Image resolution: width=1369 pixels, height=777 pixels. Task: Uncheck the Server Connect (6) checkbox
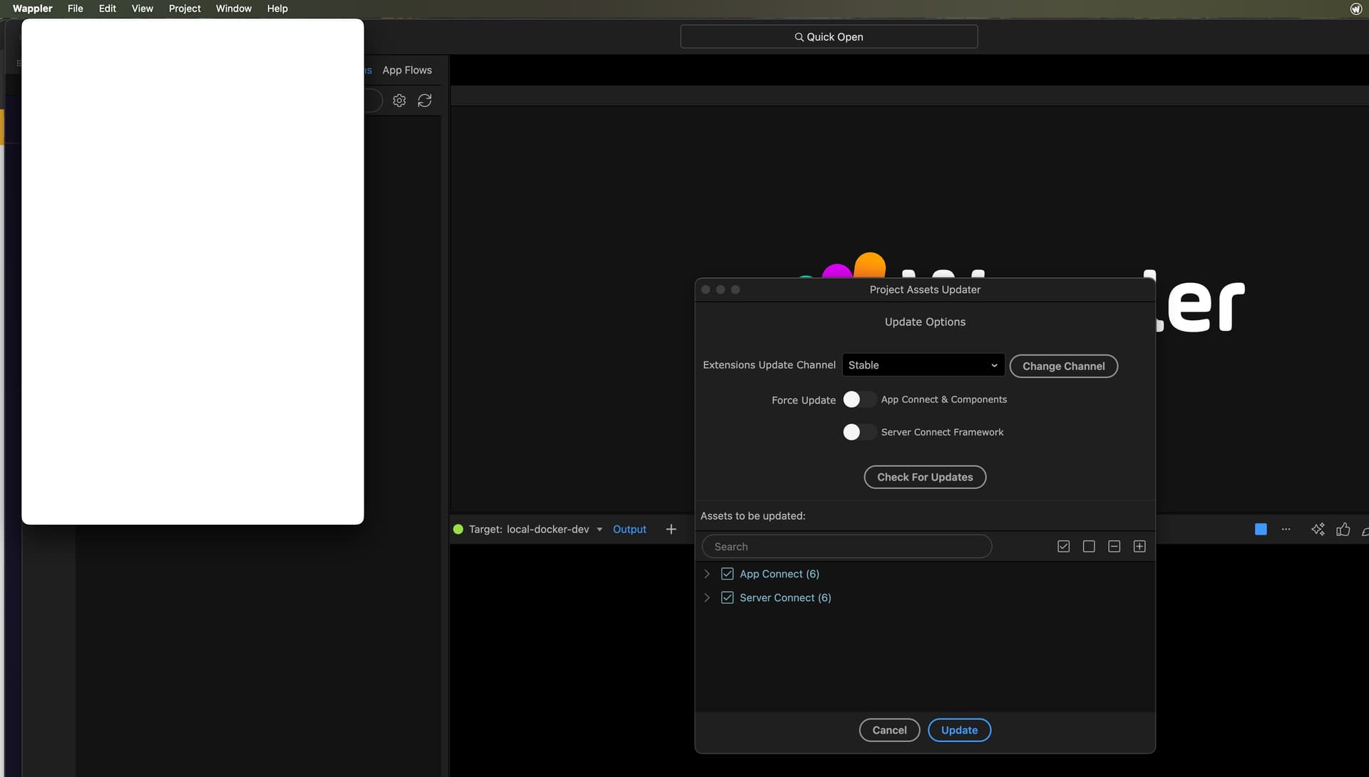pos(727,597)
